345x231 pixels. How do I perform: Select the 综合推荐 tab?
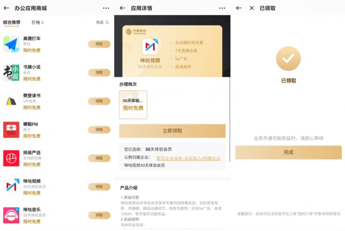(12, 23)
